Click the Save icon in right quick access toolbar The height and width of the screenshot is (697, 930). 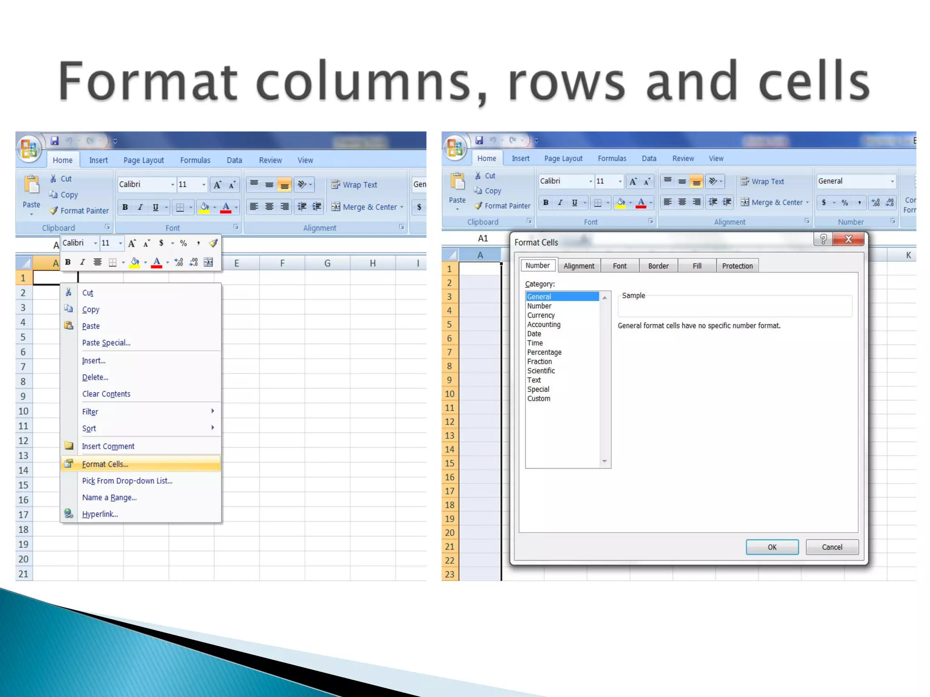479,140
